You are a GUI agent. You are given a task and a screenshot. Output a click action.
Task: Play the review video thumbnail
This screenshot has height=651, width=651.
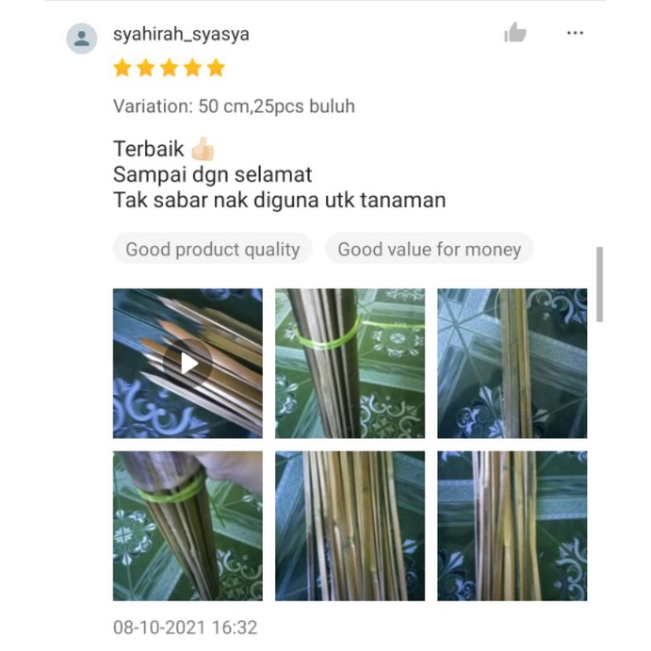[x=187, y=364]
